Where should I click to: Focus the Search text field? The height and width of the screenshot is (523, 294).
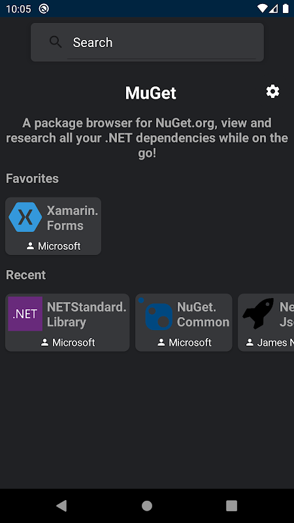161,42
